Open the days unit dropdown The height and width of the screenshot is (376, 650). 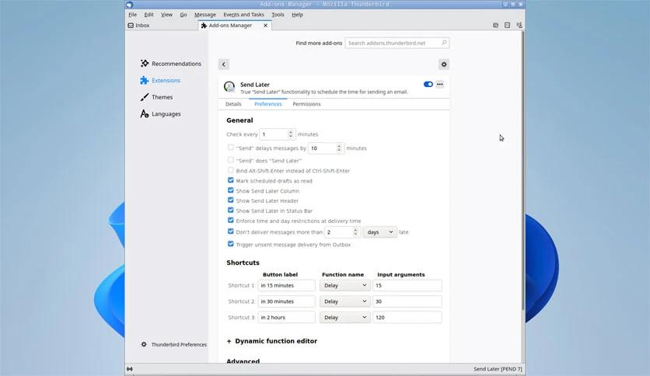click(x=379, y=232)
